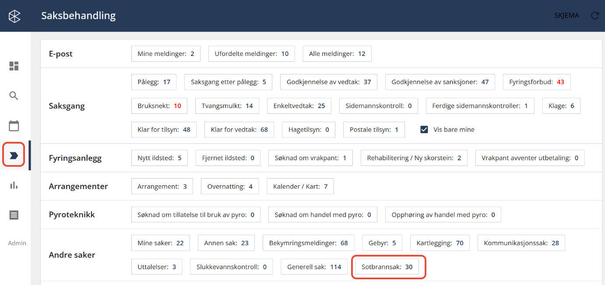The width and height of the screenshot is (605, 285).
Task: Select the case handling tag icon
Action: [14, 155]
